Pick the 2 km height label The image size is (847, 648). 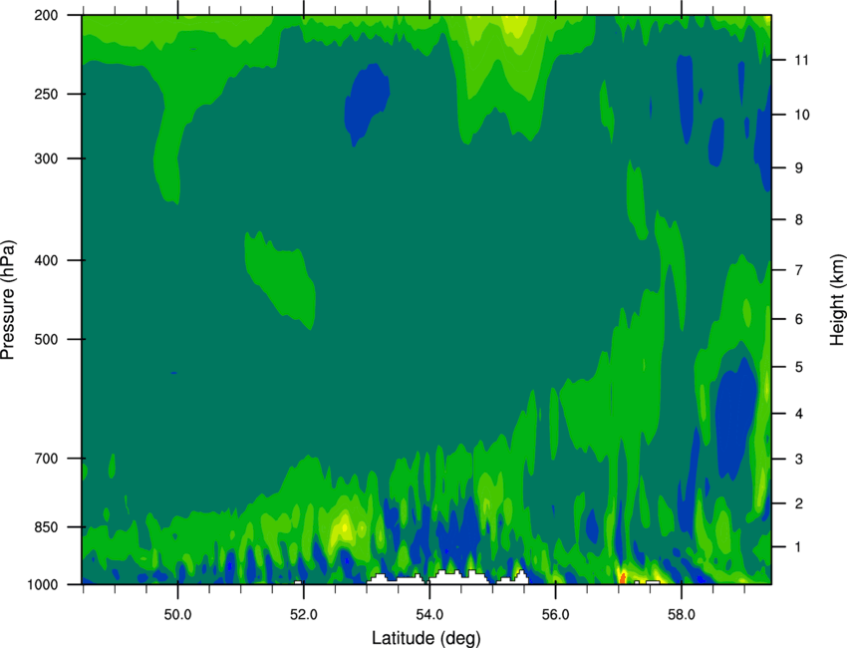tap(799, 503)
